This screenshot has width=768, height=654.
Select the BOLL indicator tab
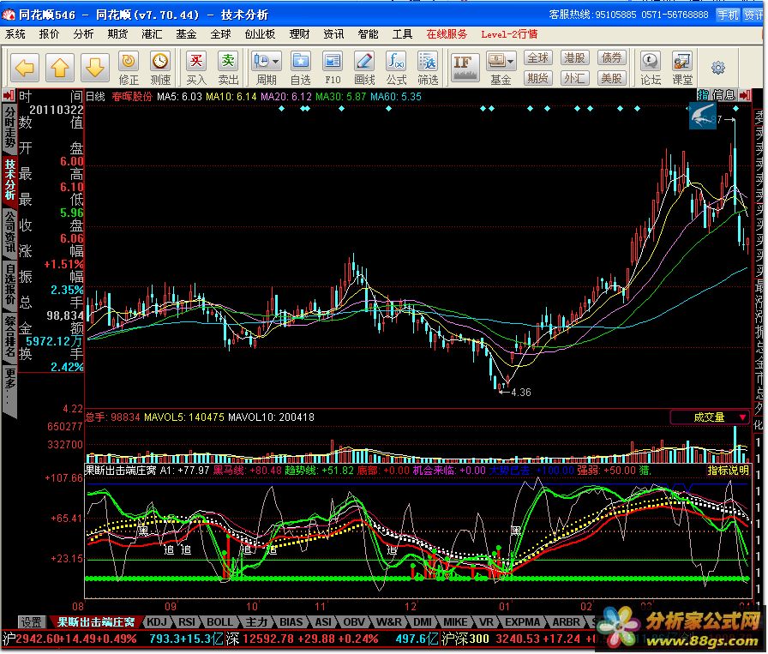[x=219, y=622]
